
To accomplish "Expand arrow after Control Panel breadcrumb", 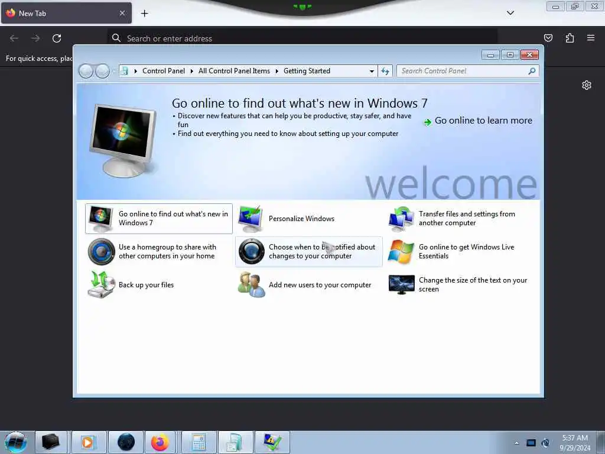I will [x=192, y=71].
